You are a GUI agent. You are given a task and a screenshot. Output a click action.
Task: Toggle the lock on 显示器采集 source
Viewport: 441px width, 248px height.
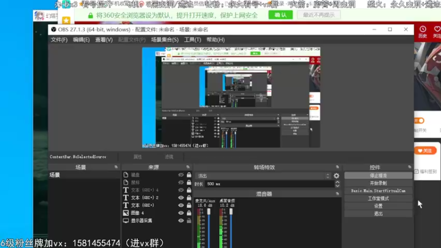click(189, 220)
